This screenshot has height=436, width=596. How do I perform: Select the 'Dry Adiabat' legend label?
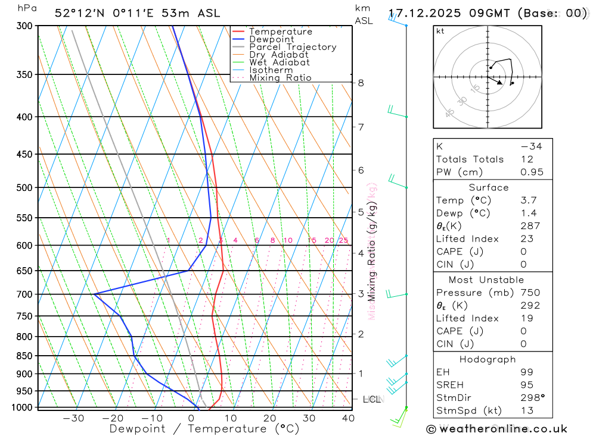pyautogui.click(x=279, y=55)
